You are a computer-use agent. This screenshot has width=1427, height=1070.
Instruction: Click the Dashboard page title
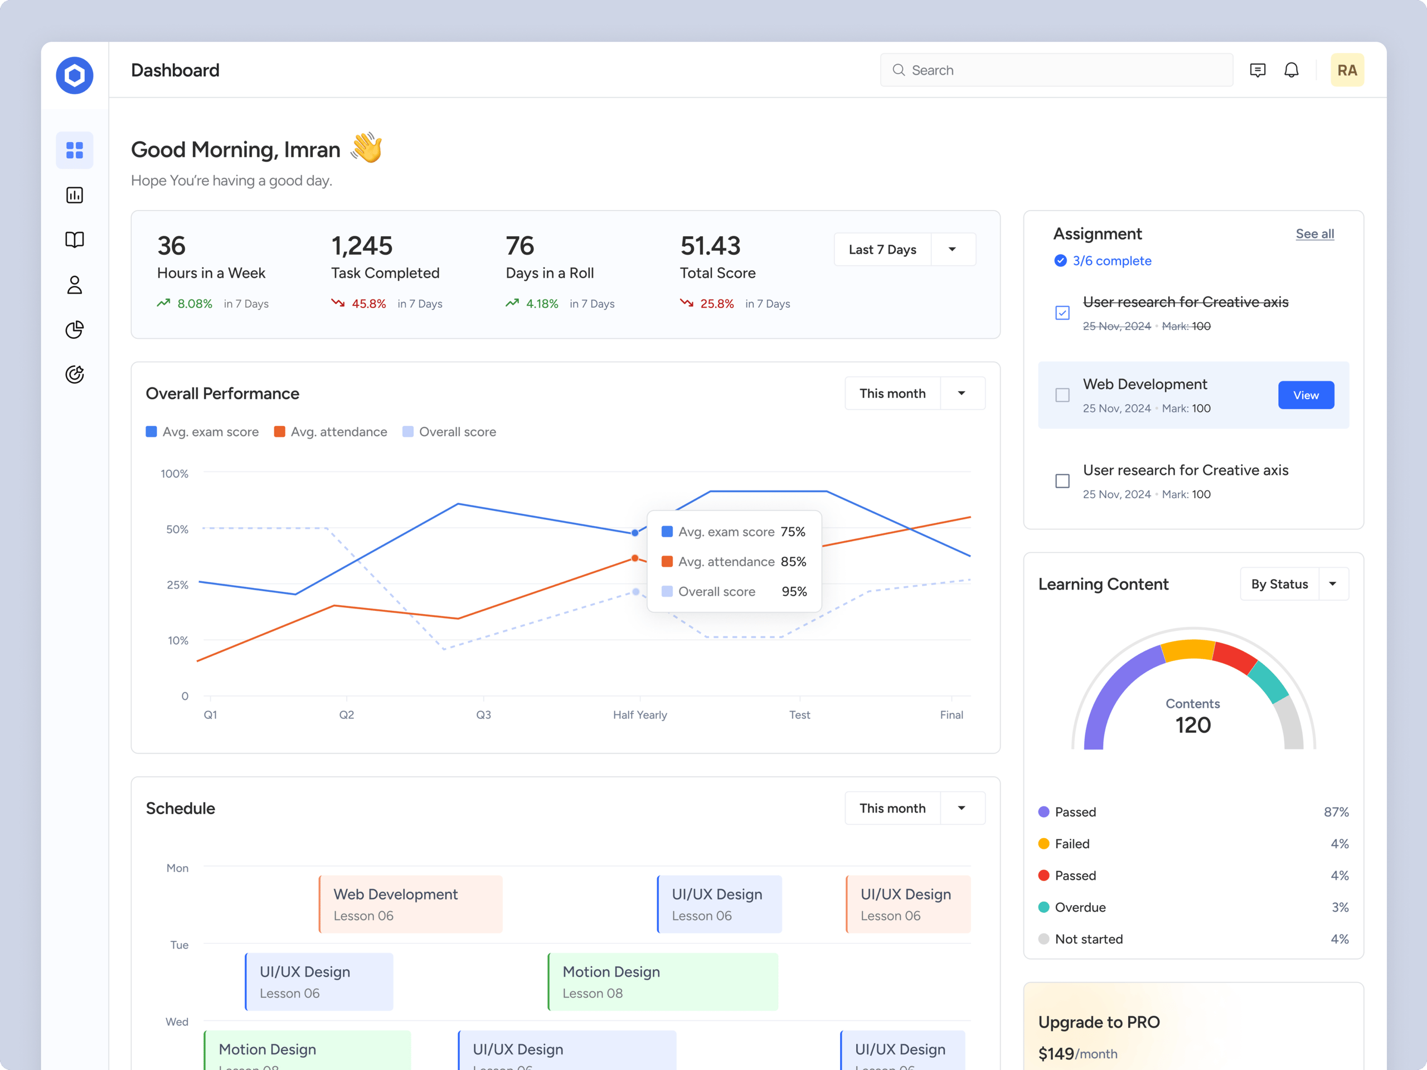pyautogui.click(x=176, y=70)
